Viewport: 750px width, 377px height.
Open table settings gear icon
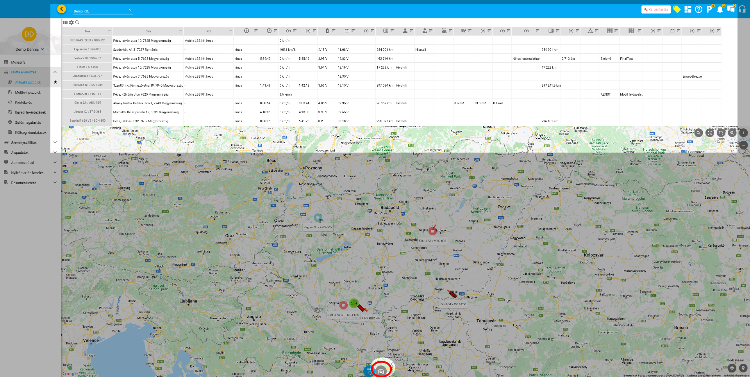[71, 23]
